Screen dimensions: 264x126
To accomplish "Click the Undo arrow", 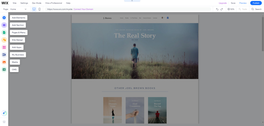I will pyautogui.click(x=217, y=9).
